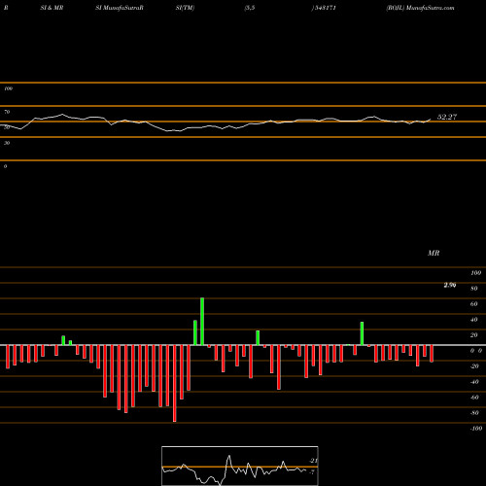The width and height of the screenshot is (486, 486).
Task: Click the -21 label in mini chart
Action: click(313, 461)
